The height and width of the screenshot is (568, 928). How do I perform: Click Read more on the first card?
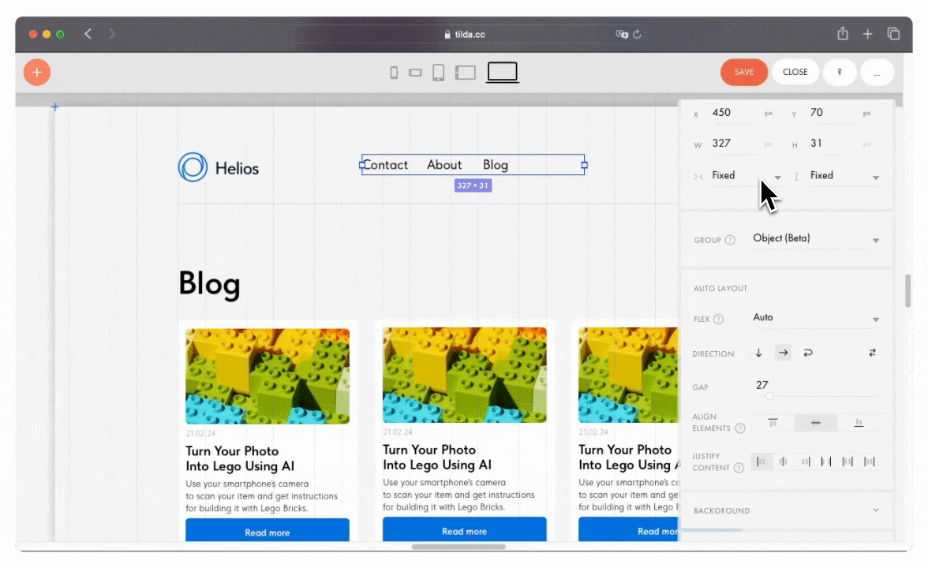(268, 531)
